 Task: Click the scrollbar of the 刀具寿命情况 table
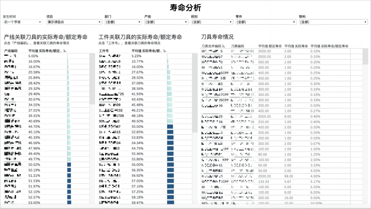pos(365,57)
